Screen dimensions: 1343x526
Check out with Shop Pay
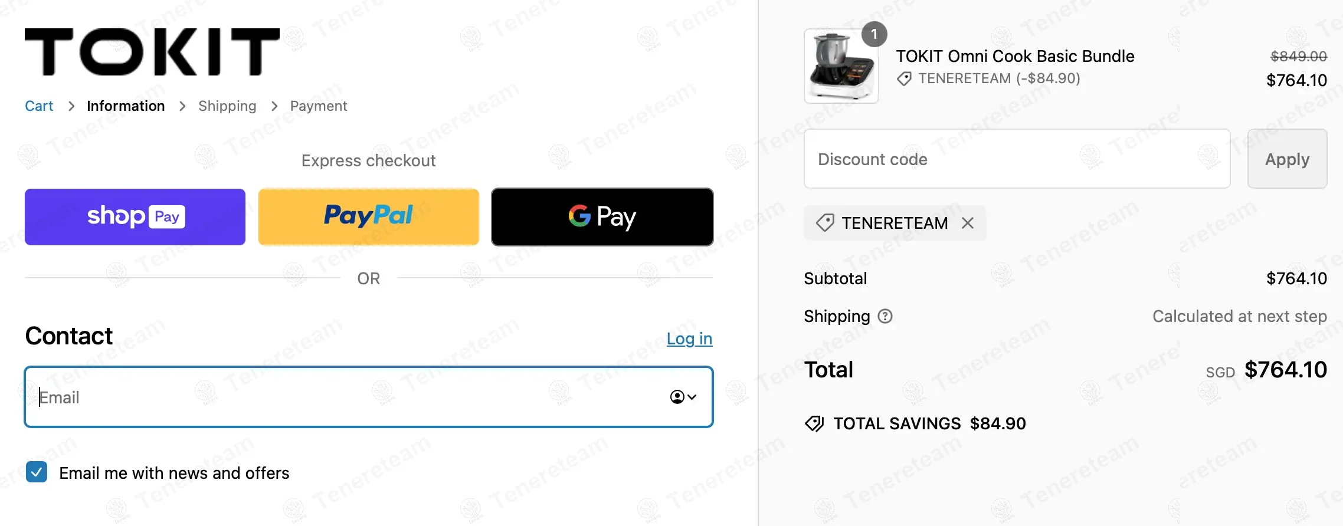(x=135, y=217)
